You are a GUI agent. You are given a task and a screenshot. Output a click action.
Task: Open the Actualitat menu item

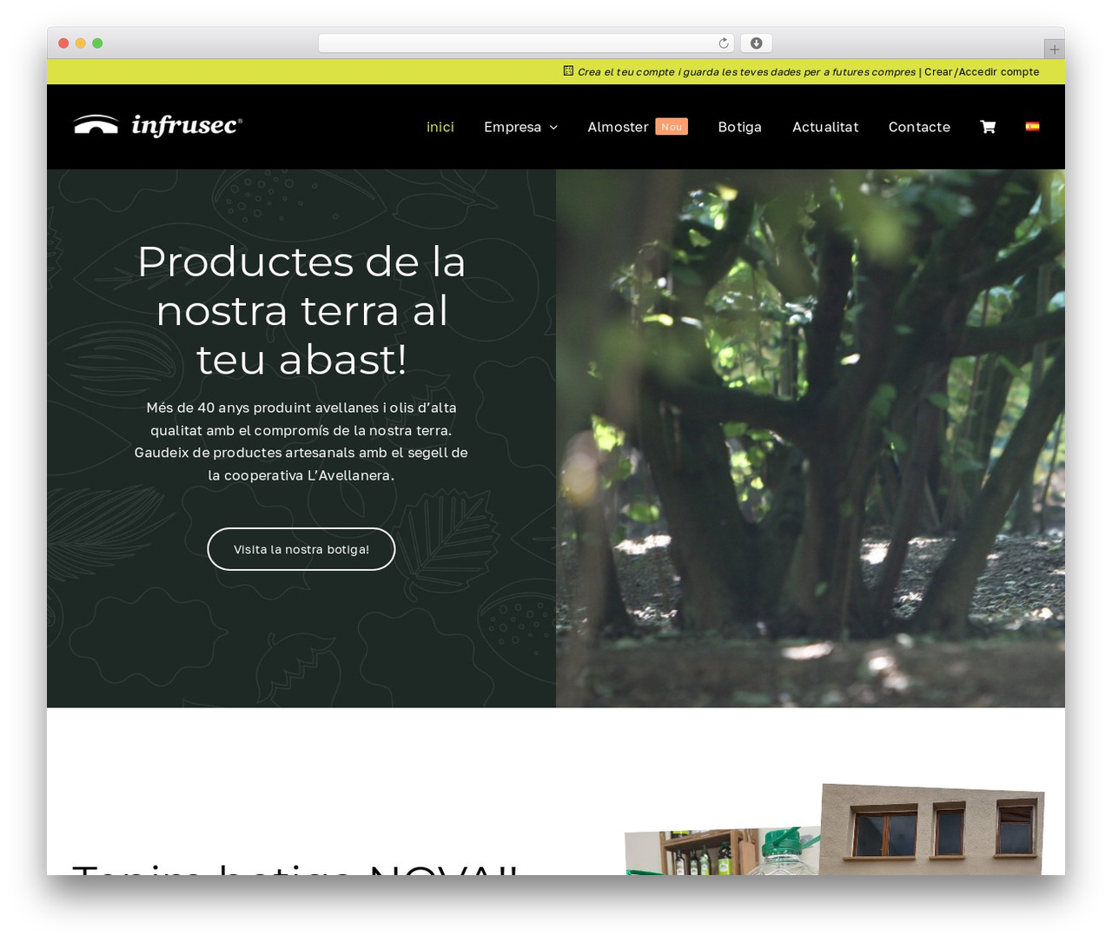point(825,127)
